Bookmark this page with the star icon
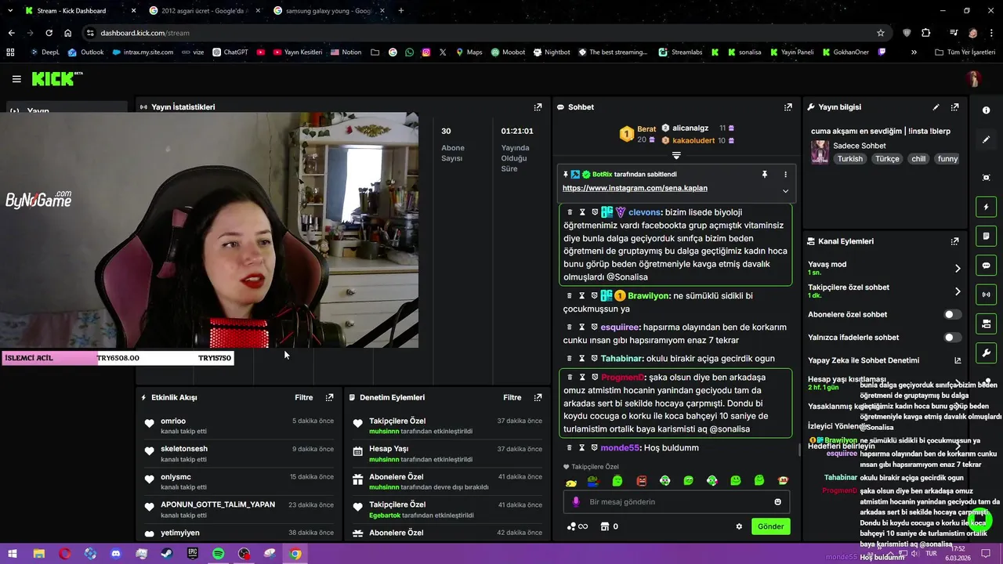Screen dimensions: 1003x564 tap(881, 33)
